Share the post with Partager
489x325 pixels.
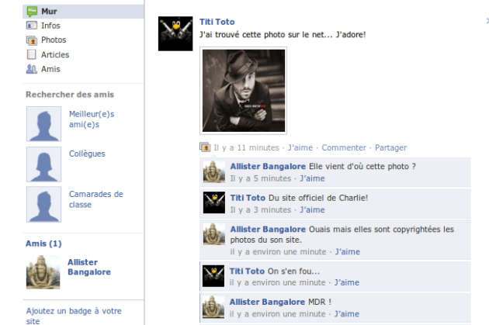click(390, 147)
